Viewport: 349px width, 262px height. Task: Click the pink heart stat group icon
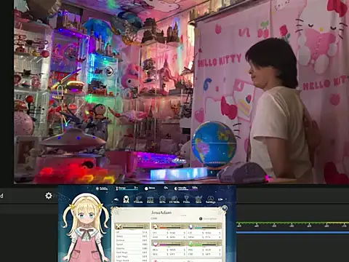156,243
